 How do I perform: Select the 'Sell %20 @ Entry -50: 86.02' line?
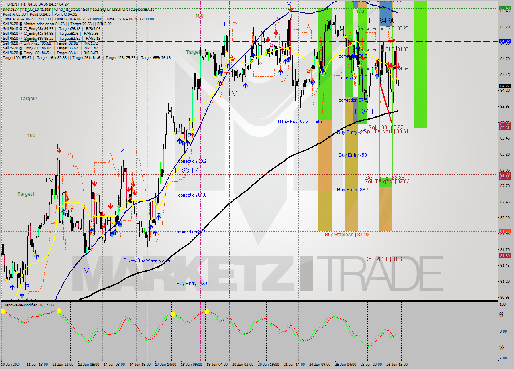pyautogui.click(x=50, y=48)
